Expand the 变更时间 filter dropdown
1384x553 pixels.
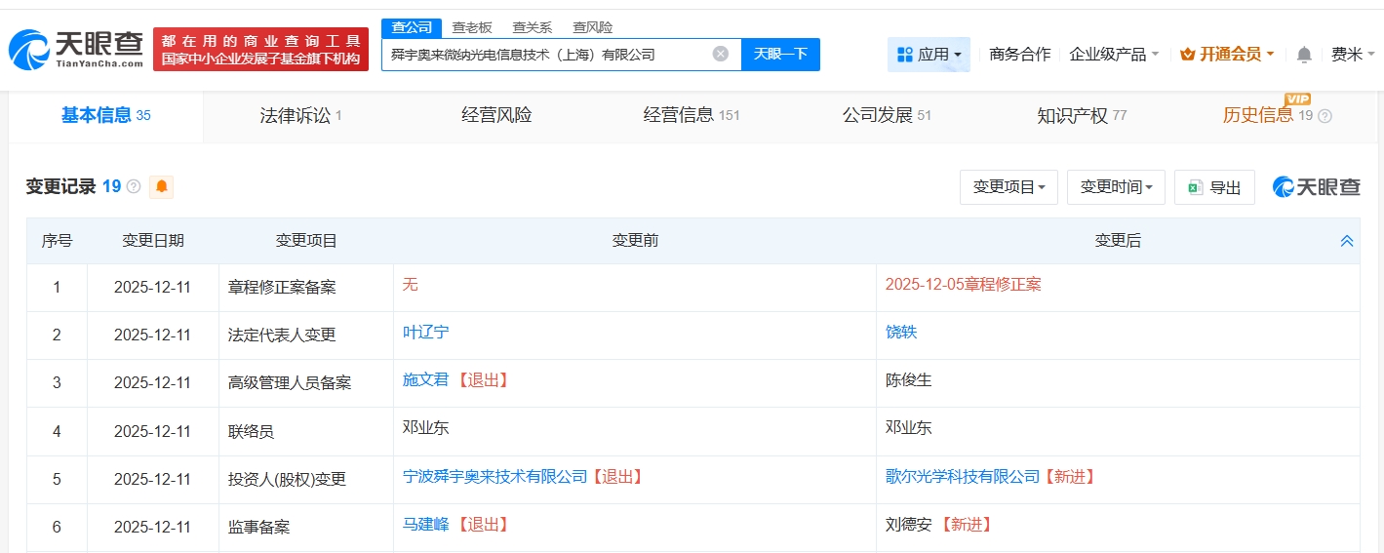1116,187
